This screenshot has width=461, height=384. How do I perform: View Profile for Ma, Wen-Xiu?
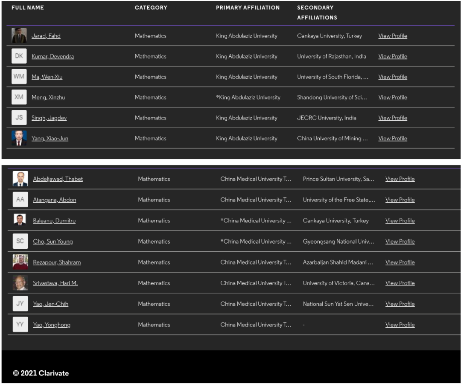click(x=393, y=77)
